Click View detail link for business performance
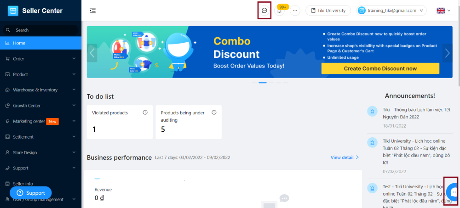Screen dimensions: 460x208 click(x=345, y=157)
